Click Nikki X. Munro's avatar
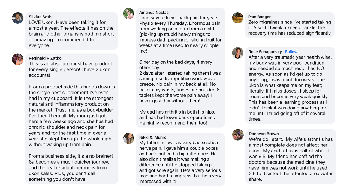This screenshot has width=349, height=196. click(129, 138)
